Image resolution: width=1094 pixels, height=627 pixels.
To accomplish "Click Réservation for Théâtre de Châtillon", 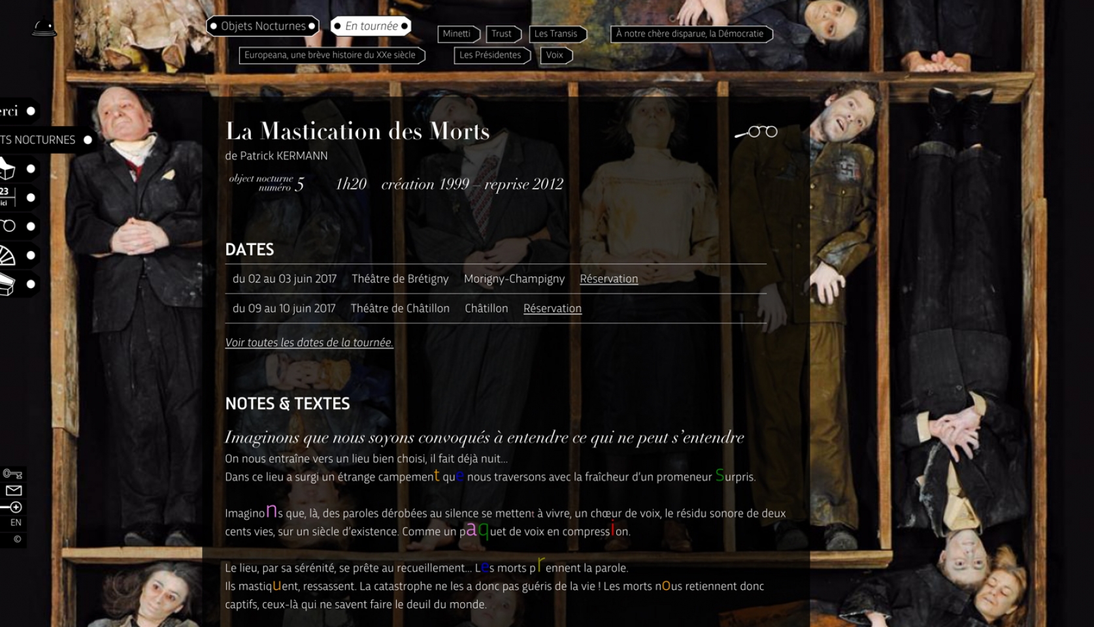I will 552,308.
